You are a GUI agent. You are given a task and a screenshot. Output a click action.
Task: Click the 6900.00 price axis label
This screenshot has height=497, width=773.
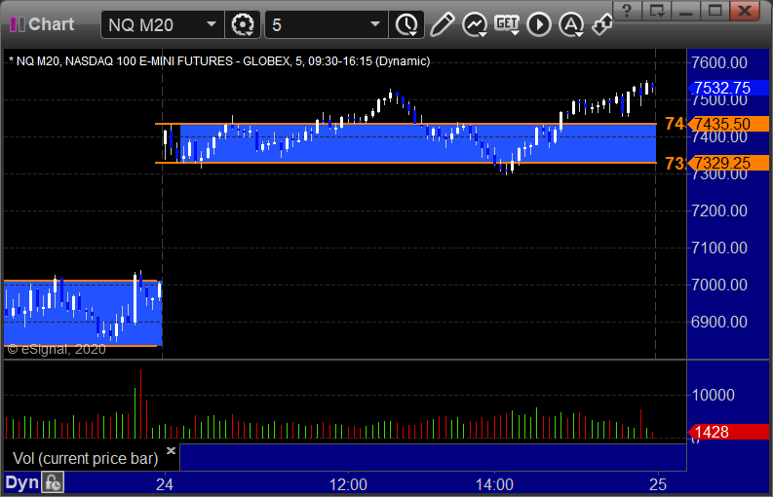[719, 322]
